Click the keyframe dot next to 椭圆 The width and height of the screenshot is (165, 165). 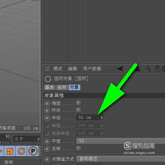47,104
